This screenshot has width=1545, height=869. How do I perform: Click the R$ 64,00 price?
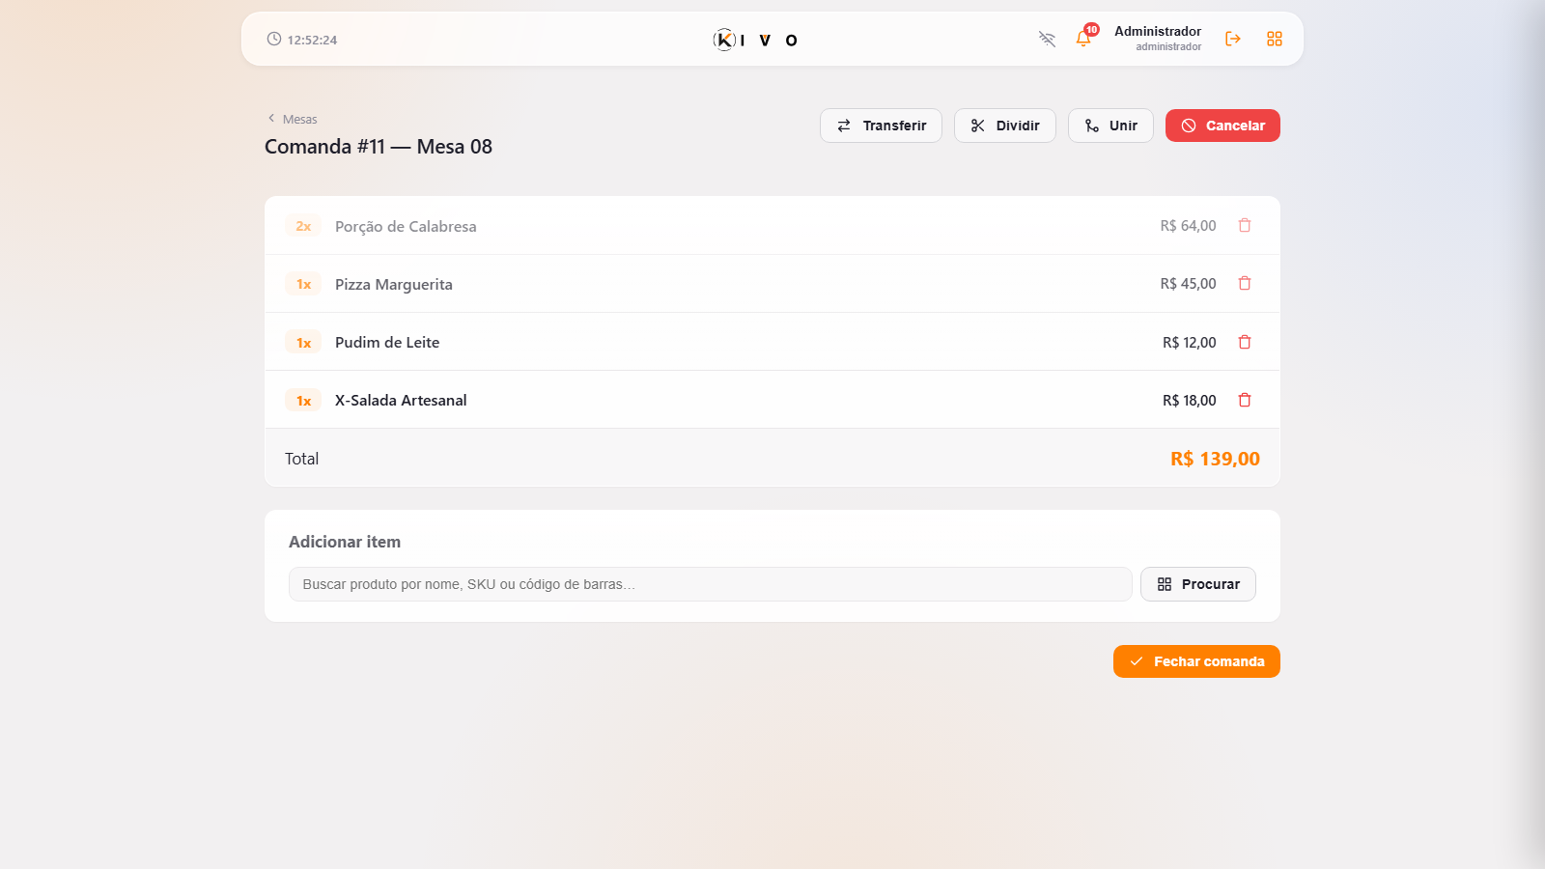pyautogui.click(x=1188, y=226)
